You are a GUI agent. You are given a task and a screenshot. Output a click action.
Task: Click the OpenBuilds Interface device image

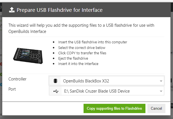point(27,53)
